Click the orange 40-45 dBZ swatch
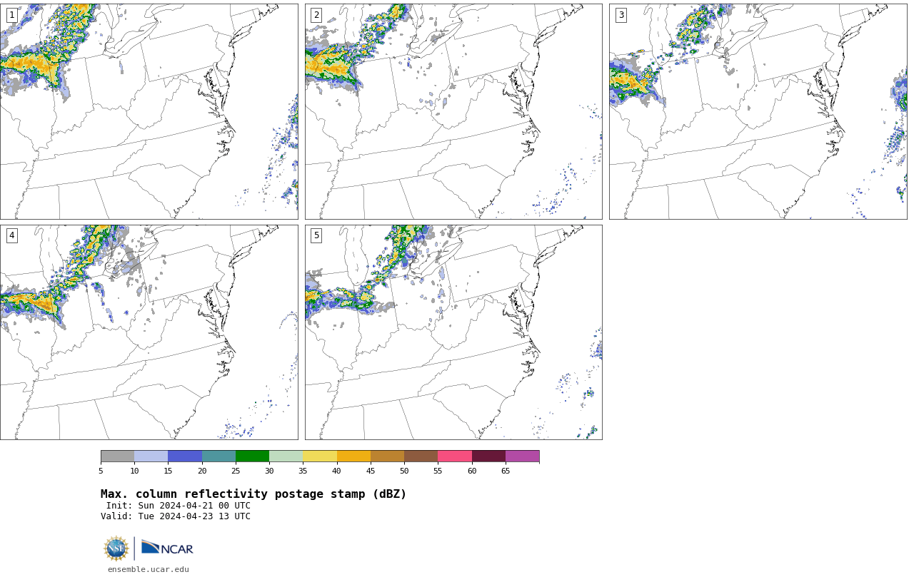Viewport: 914px width, 577px height. click(x=353, y=456)
